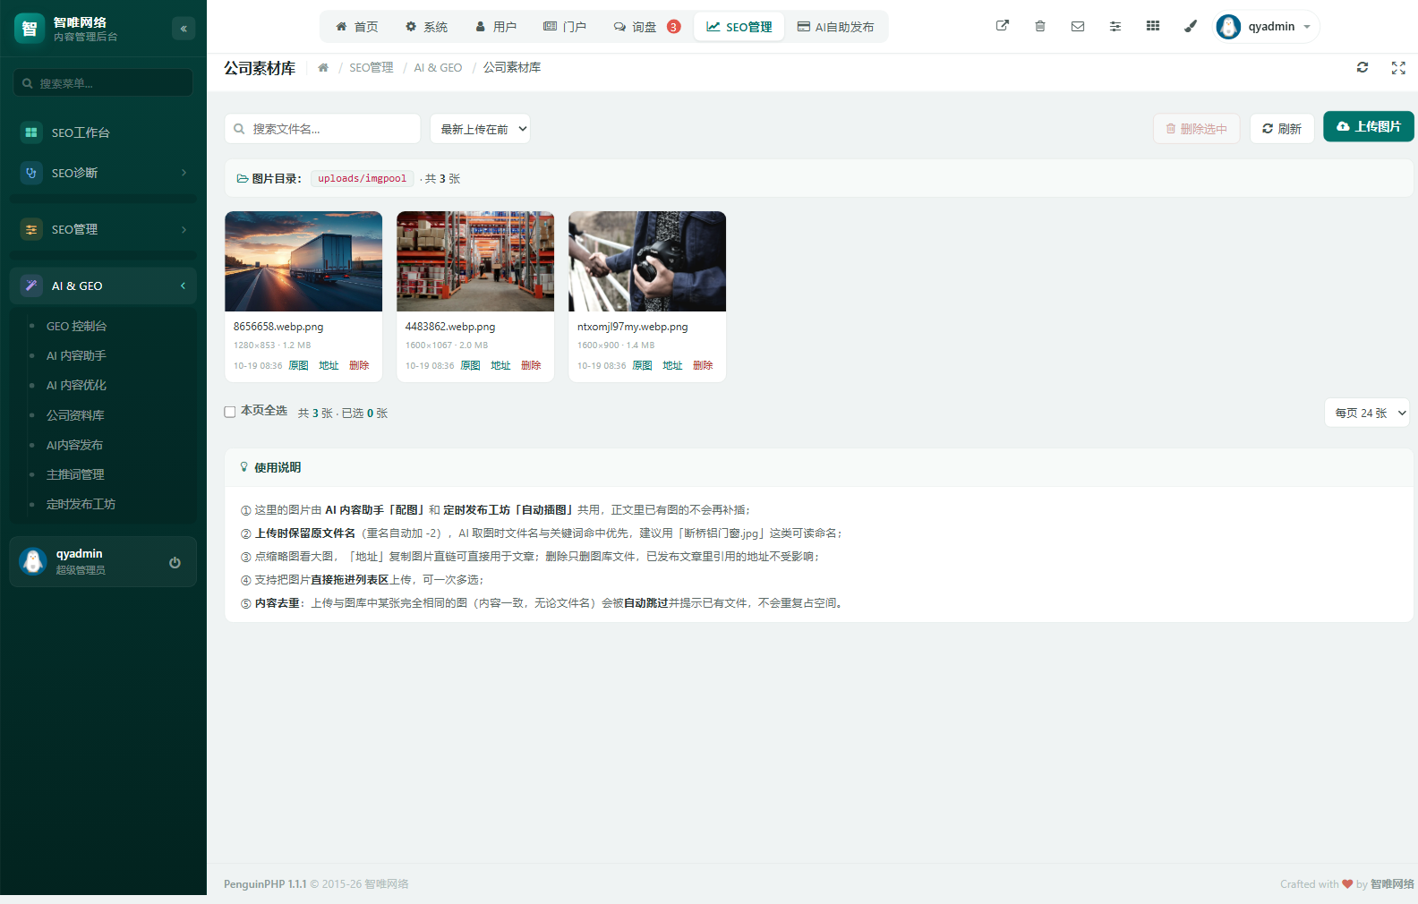Click the SEO工作台 sidebar icon

[x=31, y=132]
